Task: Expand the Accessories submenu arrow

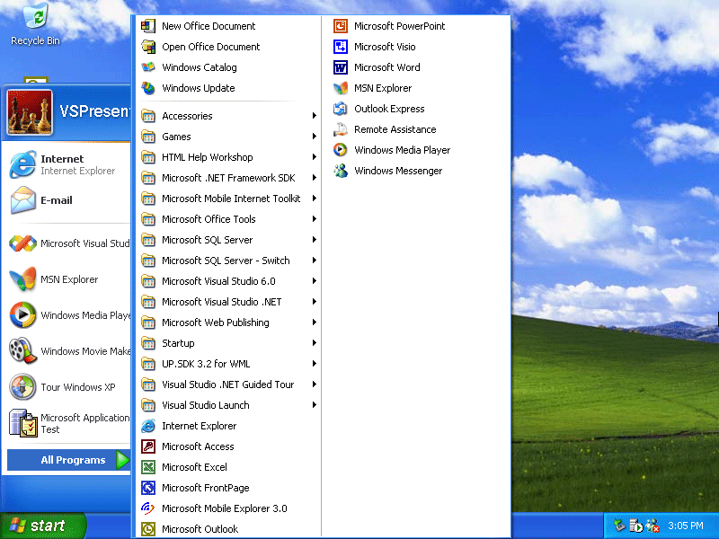Action: (x=314, y=116)
